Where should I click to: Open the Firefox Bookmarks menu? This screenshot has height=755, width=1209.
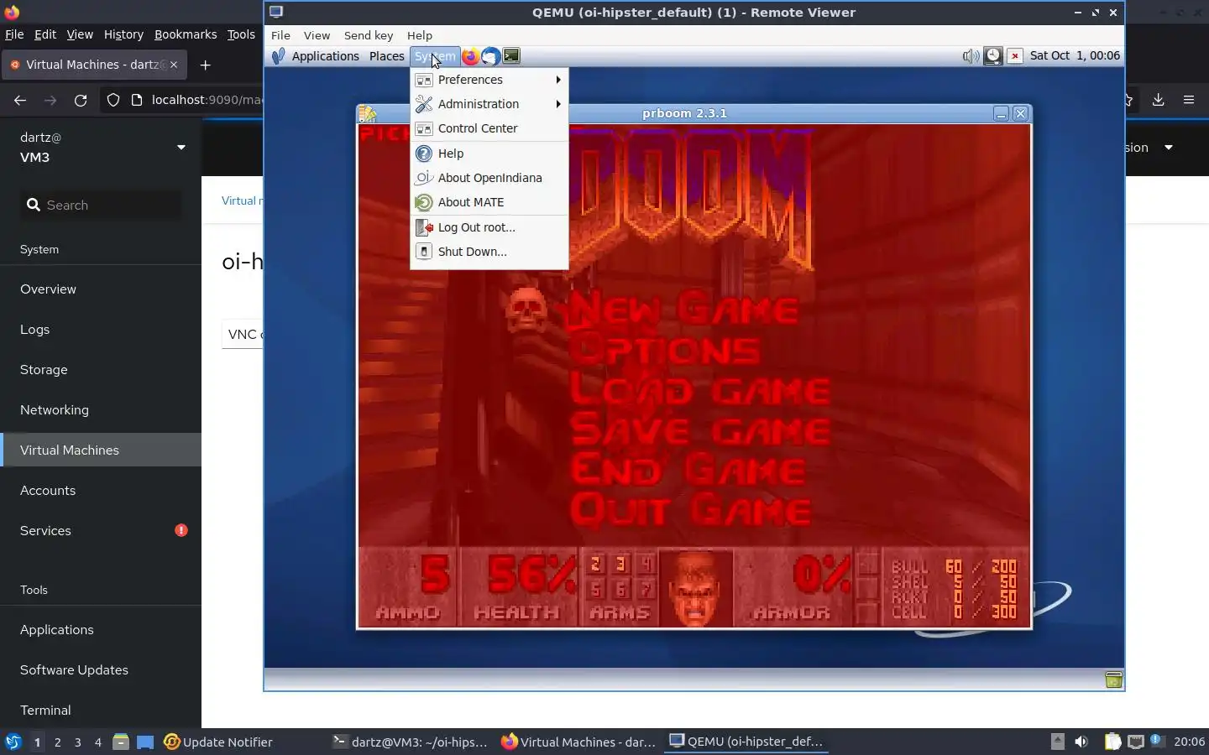[186, 34]
